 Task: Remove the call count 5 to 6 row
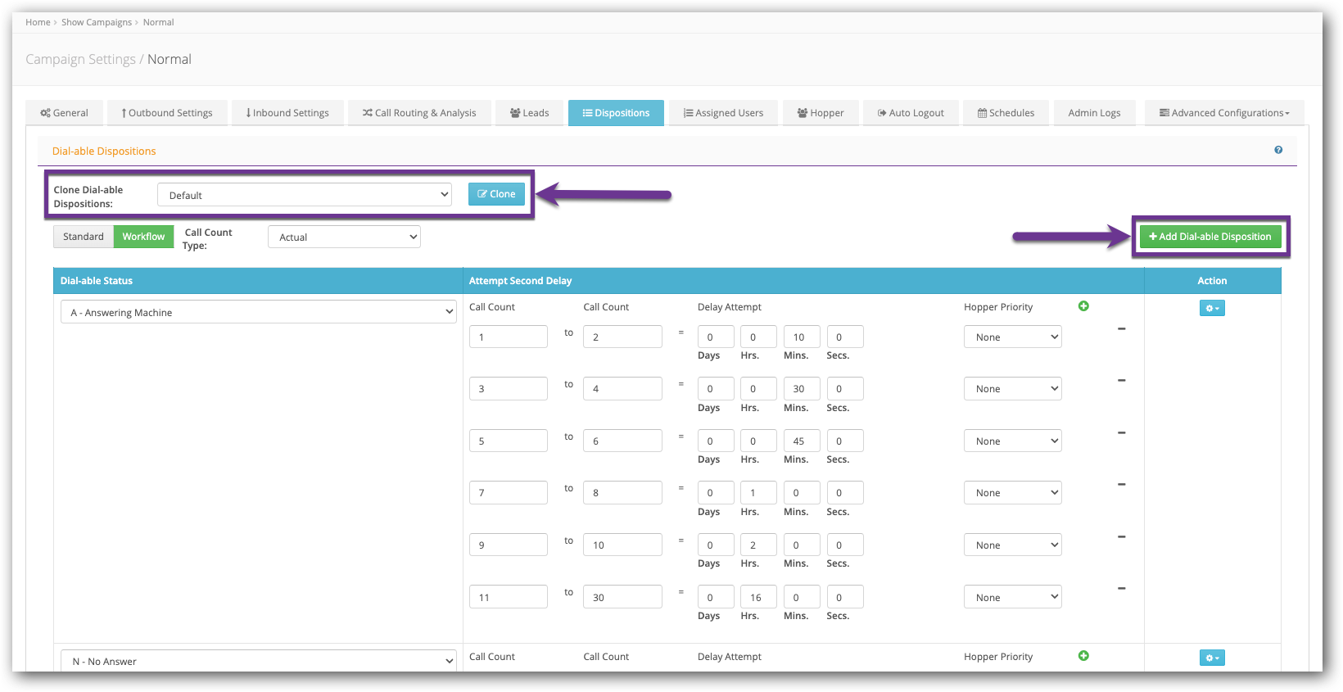pos(1122,433)
